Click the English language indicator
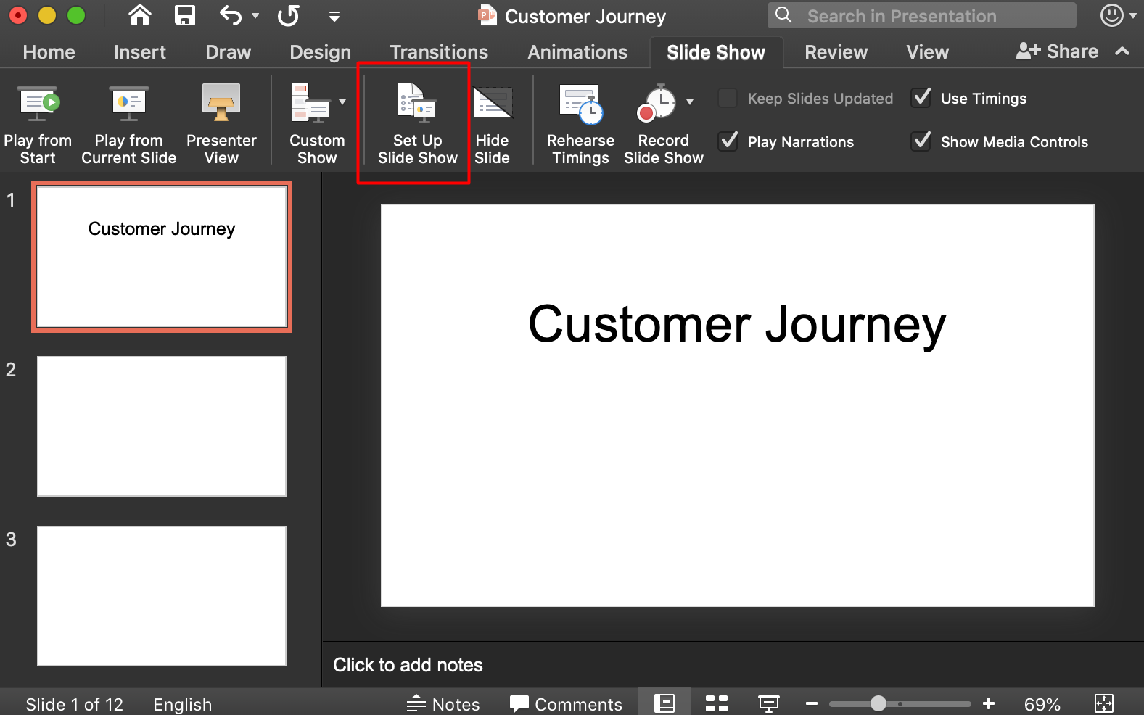The width and height of the screenshot is (1144, 715). click(183, 704)
